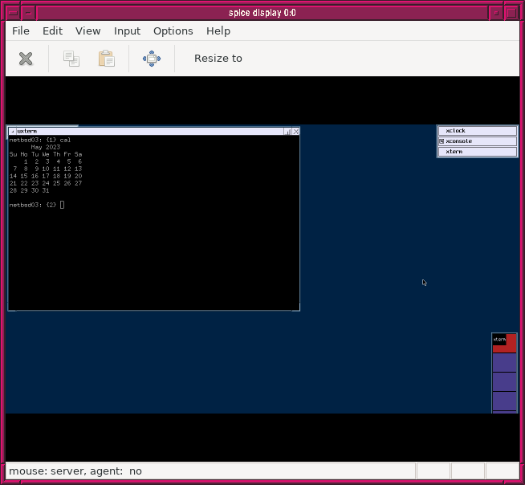This screenshot has width=525, height=485.
Task: Click the close connection X toolbar icon
Action: point(26,59)
